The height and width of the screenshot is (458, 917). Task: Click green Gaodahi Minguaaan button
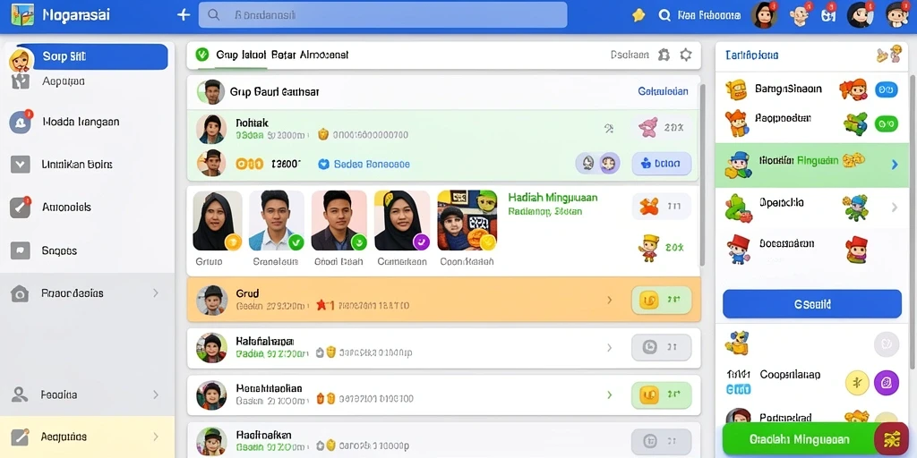coord(800,440)
